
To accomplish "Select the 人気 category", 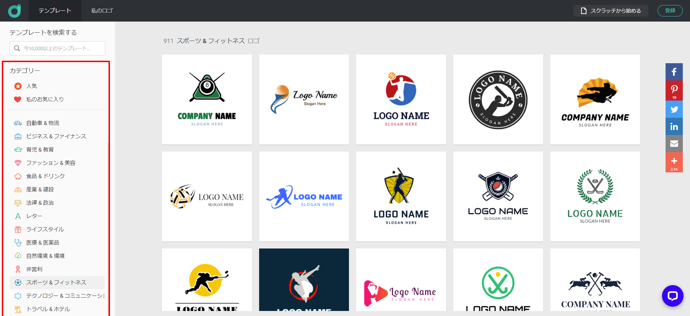I will 32,86.
